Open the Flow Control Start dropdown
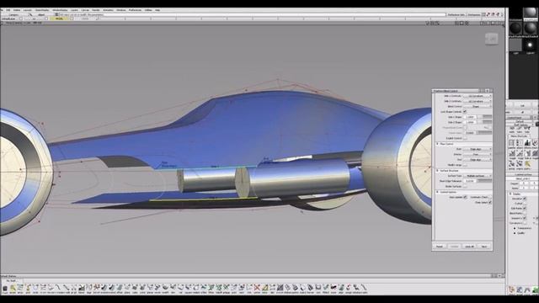The height and width of the screenshot is (303, 539). tap(478, 149)
